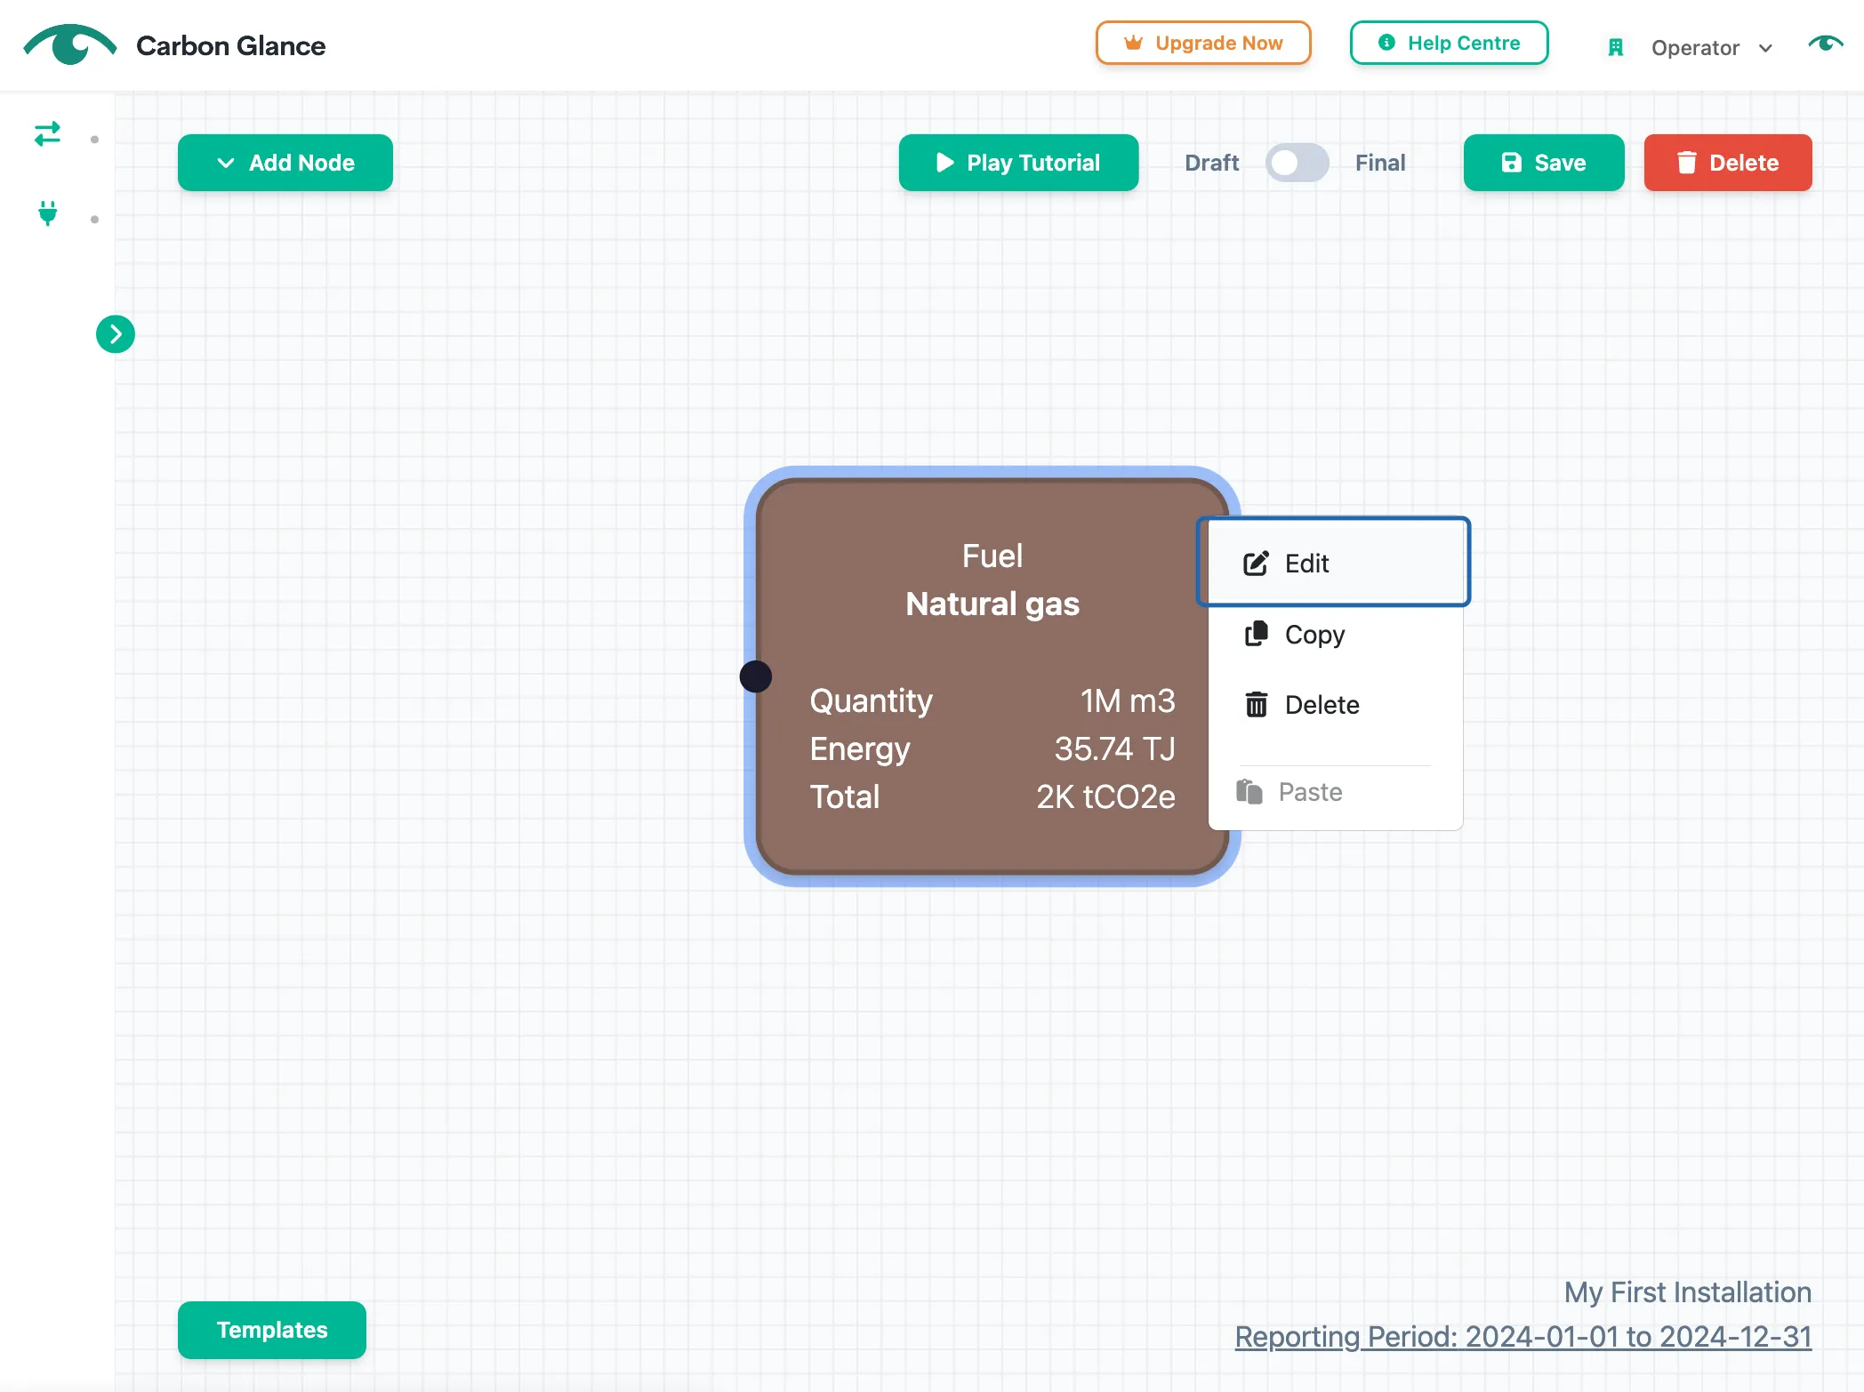
Task: Open the Templates panel
Action: point(272,1330)
